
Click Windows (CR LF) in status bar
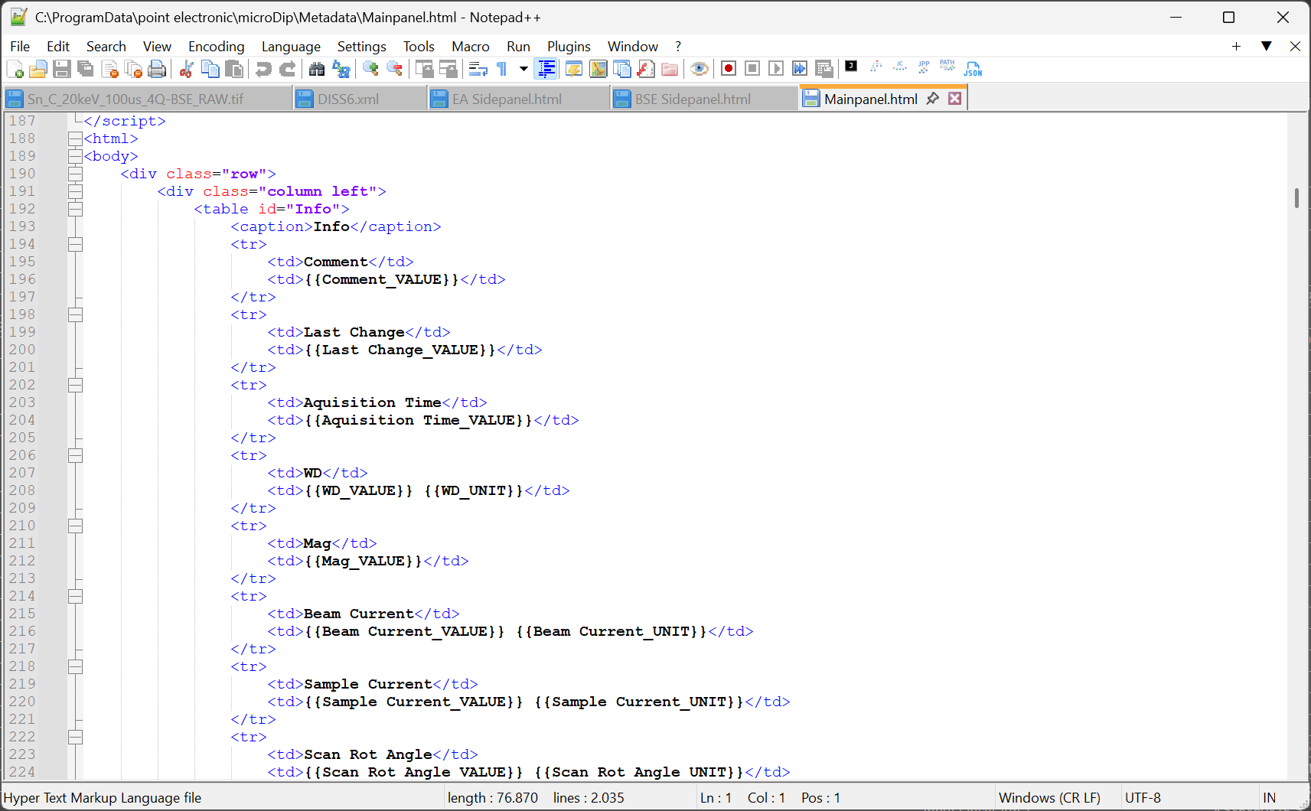click(x=1049, y=798)
